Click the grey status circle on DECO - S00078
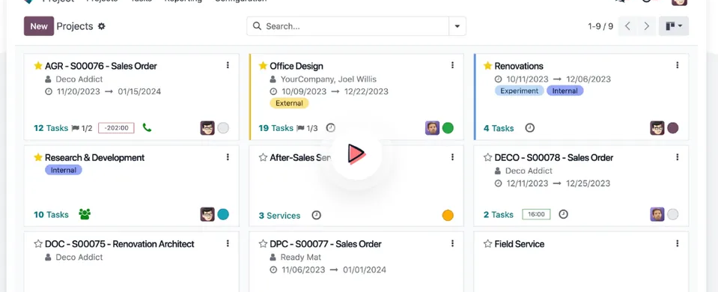The height and width of the screenshot is (292, 718). [x=672, y=214]
